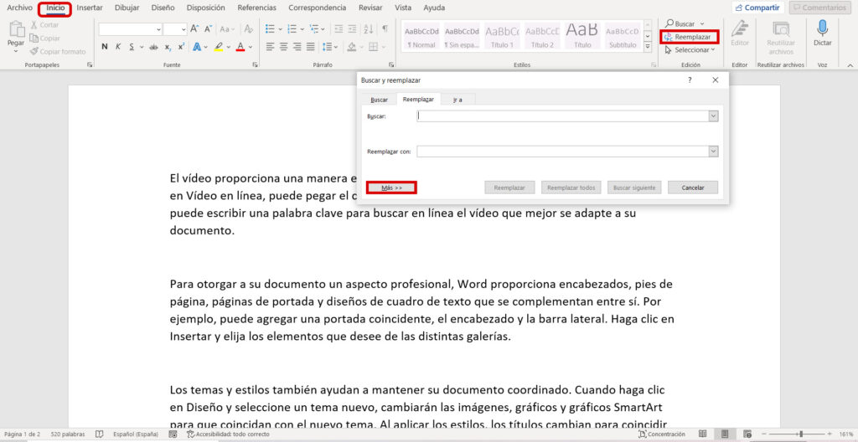
Task: Open the Seleccionar dropdown
Action: (690, 49)
